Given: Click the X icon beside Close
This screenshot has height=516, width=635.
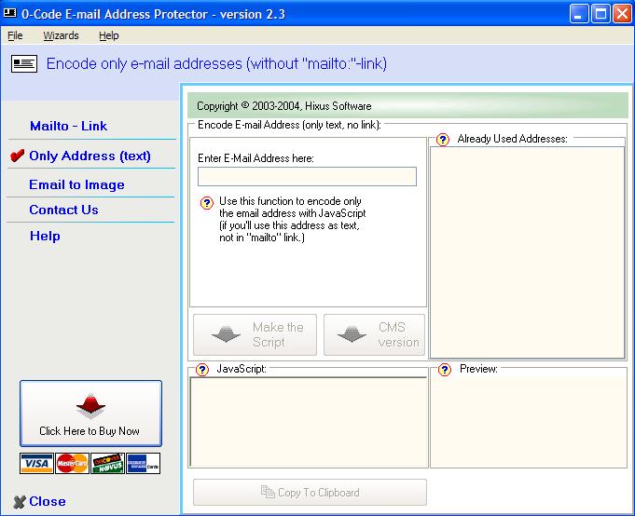Looking at the screenshot, I should click(19, 502).
